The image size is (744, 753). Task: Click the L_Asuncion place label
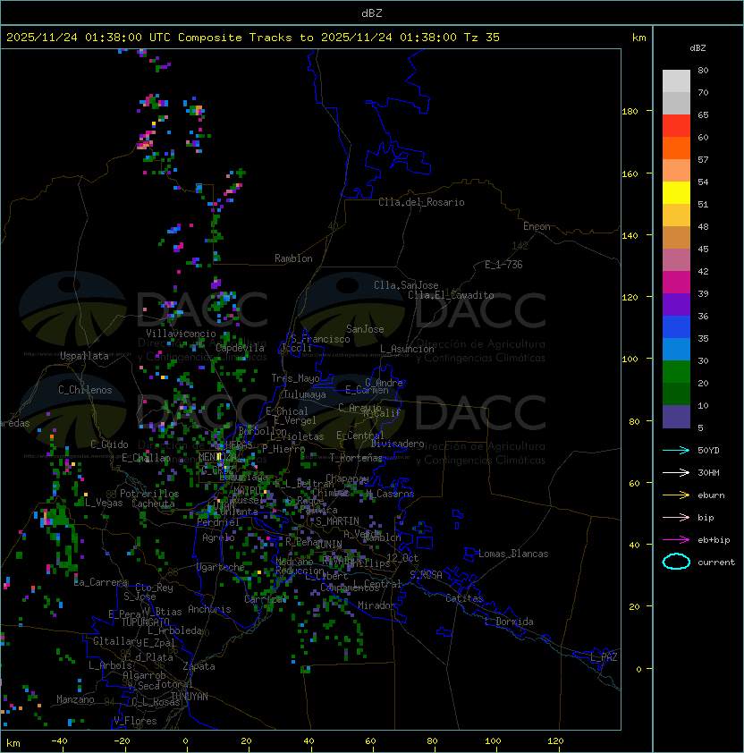click(x=407, y=349)
